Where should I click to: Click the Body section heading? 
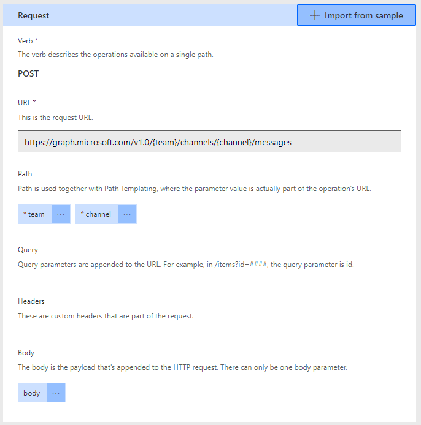click(26, 353)
